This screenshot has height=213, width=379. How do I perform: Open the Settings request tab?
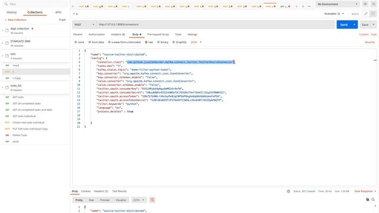pos(192,34)
